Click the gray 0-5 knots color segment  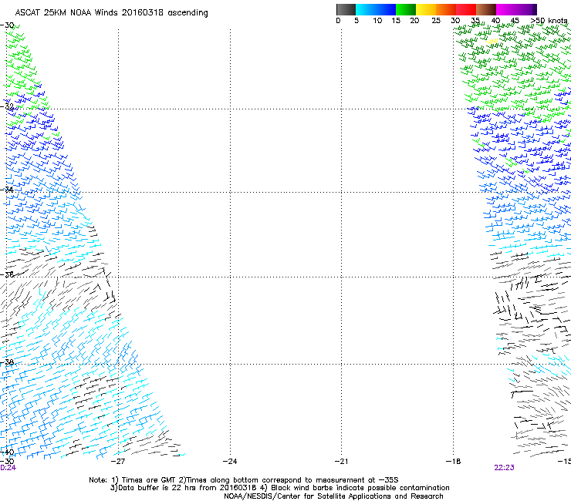[x=346, y=9]
